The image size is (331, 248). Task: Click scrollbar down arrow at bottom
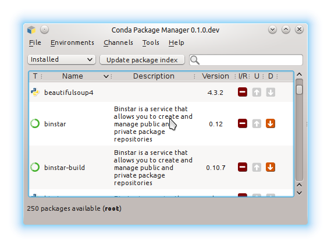click(299, 193)
